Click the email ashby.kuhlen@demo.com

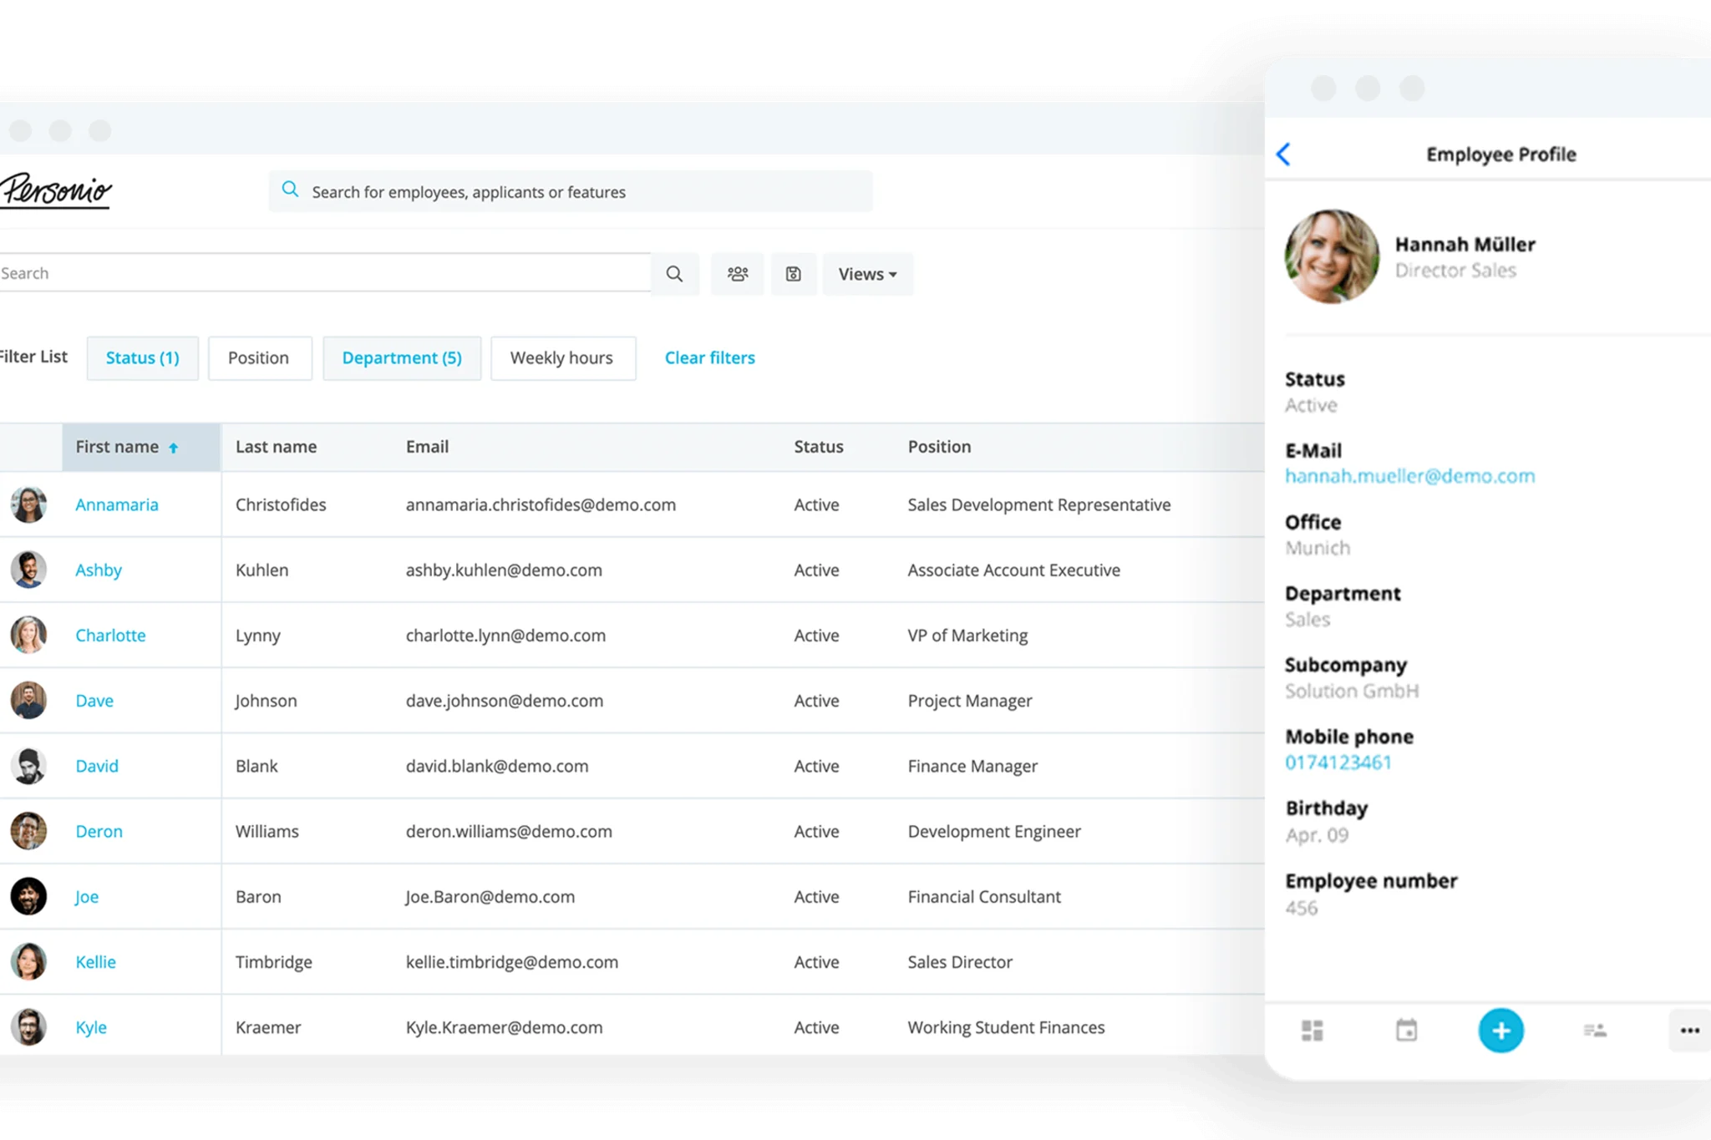point(504,570)
